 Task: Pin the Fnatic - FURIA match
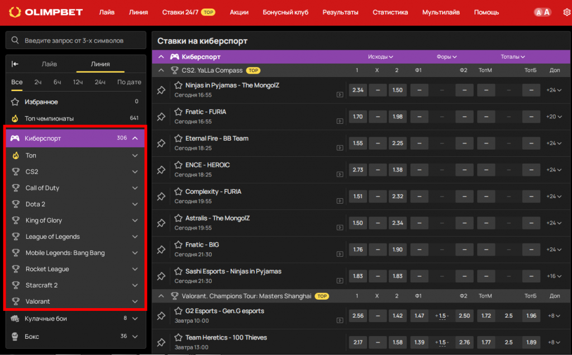pos(161,117)
